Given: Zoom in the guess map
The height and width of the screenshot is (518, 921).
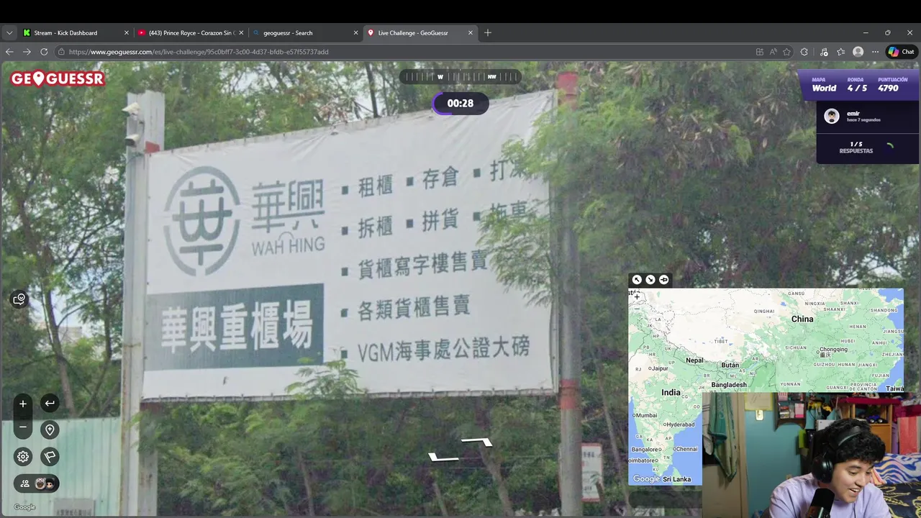Looking at the screenshot, I should 637,296.
